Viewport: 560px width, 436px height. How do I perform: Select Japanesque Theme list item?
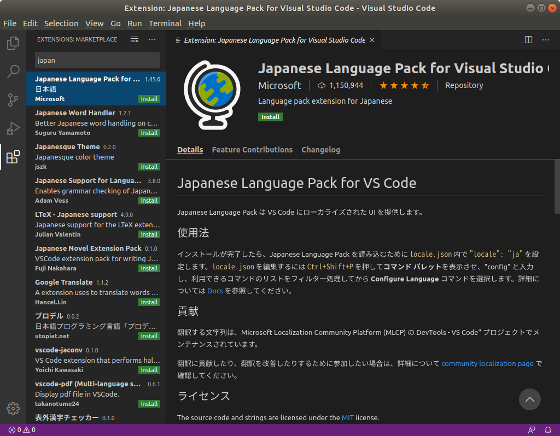(96, 156)
